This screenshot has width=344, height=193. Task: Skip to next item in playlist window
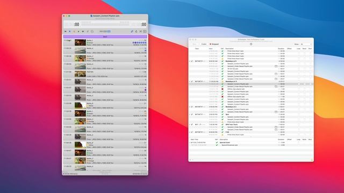click(x=83, y=32)
